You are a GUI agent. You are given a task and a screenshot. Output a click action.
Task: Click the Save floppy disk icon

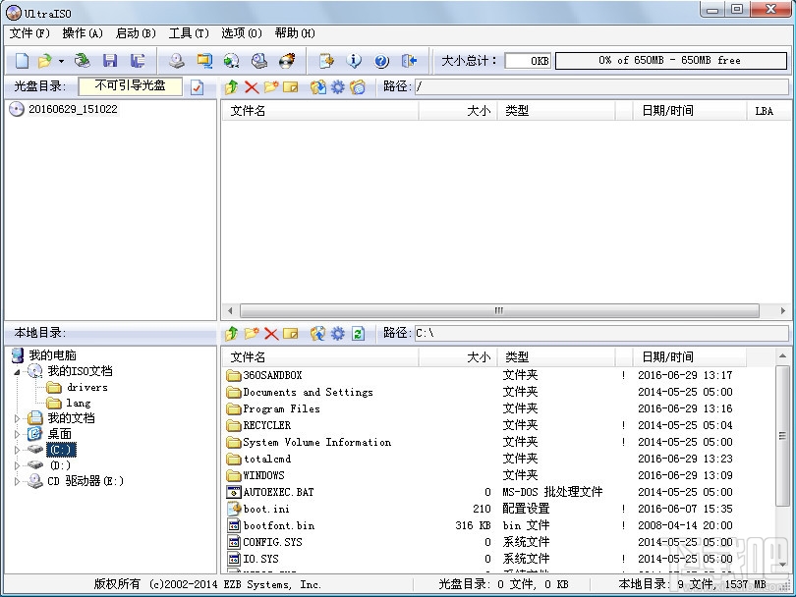(110, 61)
